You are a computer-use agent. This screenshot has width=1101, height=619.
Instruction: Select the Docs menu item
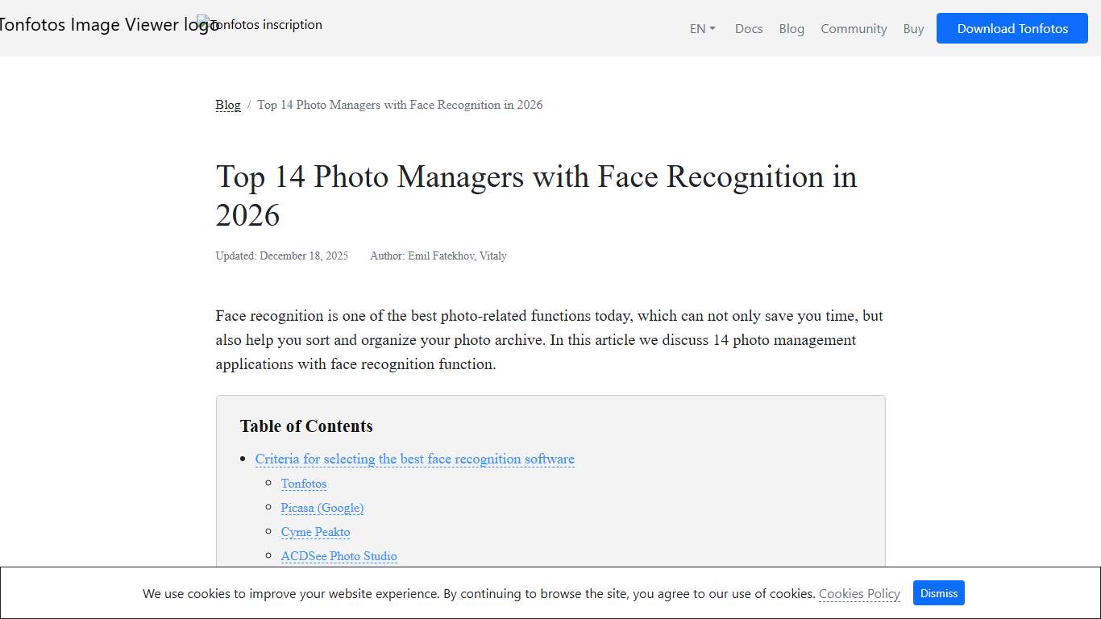[x=748, y=28]
